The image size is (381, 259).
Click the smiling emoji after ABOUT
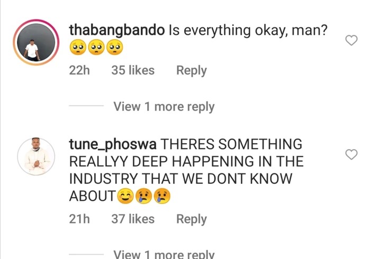point(125,196)
